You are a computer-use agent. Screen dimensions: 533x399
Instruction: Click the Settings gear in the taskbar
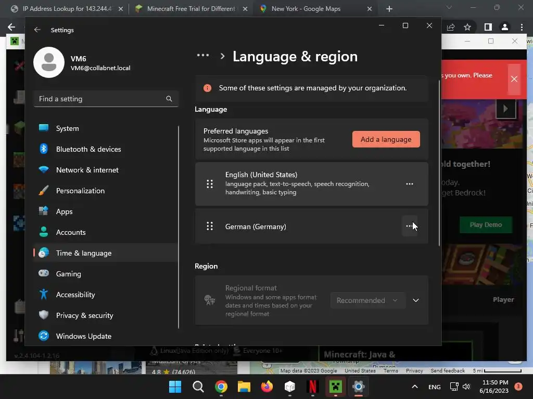coord(358,387)
